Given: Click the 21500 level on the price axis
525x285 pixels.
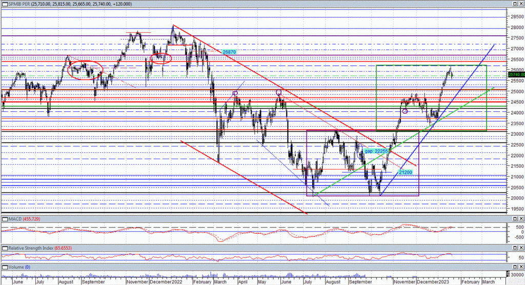Looking at the screenshot, I should coord(517,167).
